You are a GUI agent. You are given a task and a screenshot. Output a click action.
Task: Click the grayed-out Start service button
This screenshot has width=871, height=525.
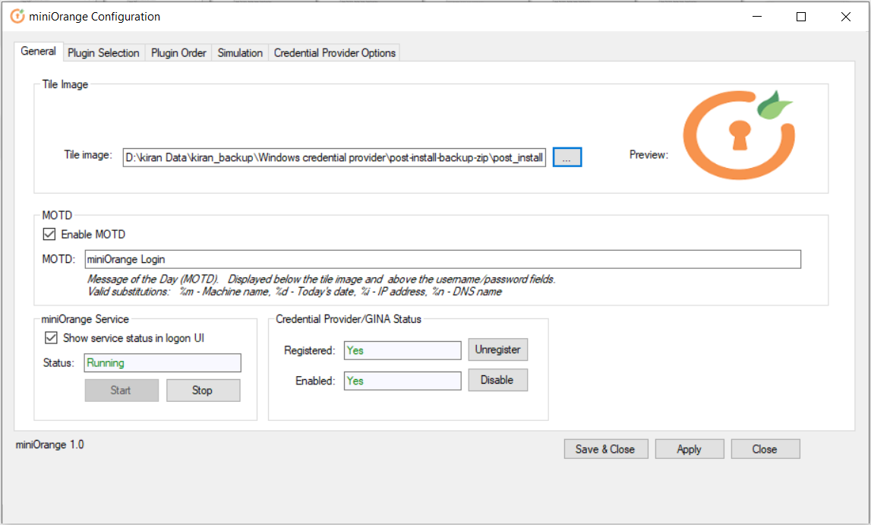(121, 390)
